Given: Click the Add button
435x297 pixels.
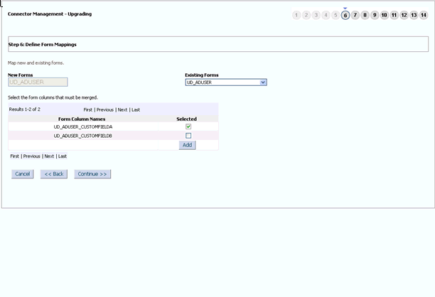Looking at the screenshot, I should point(187,145).
